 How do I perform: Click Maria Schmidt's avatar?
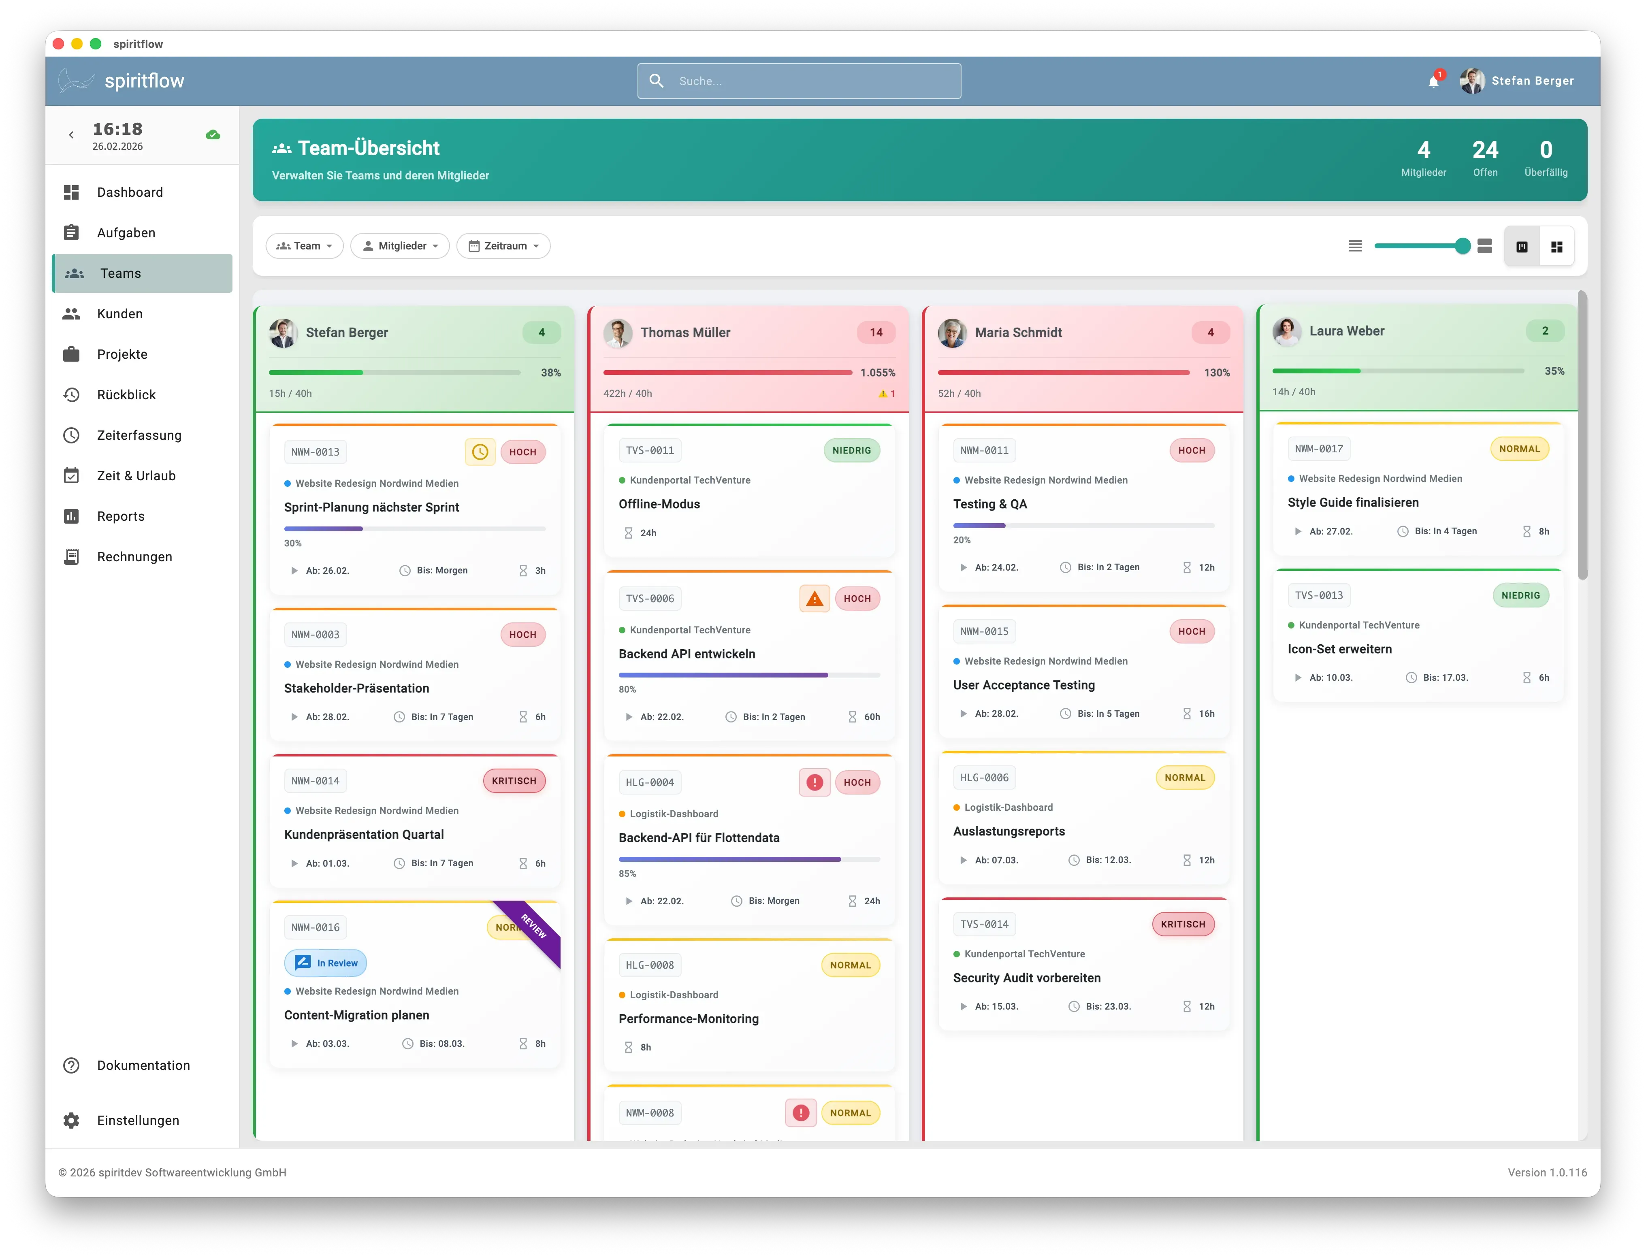click(x=953, y=333)
